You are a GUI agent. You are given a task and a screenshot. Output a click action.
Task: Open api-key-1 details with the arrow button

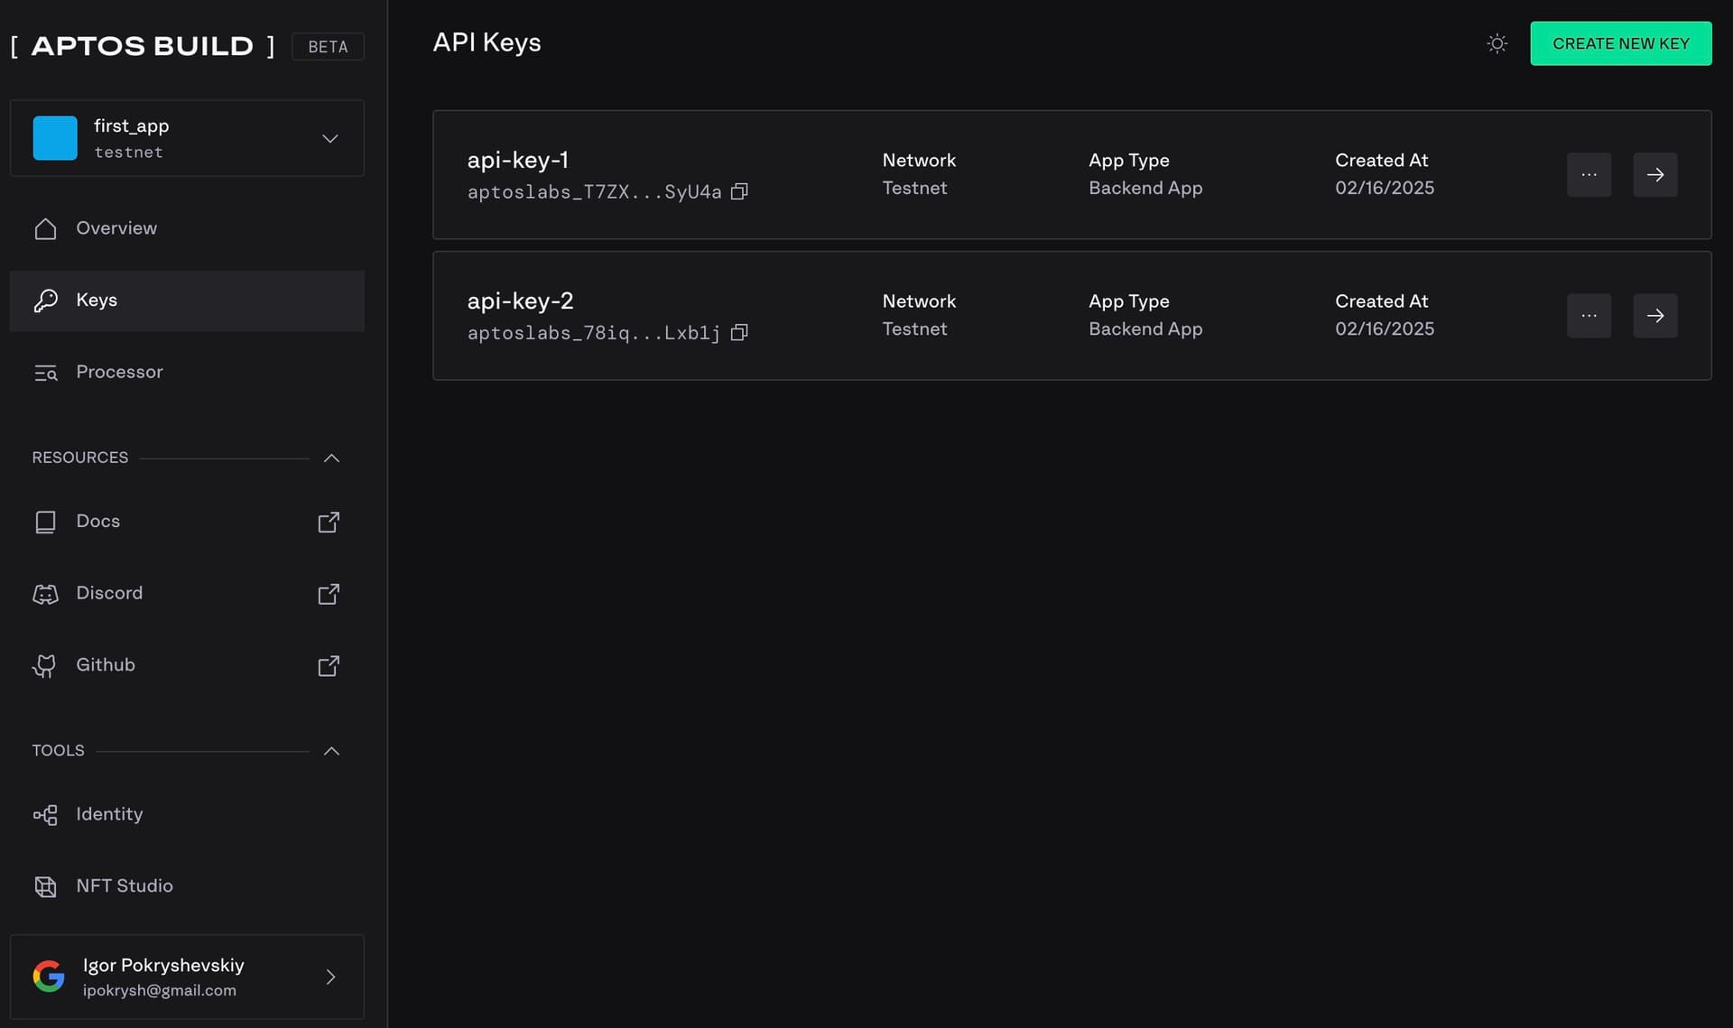1654,174
